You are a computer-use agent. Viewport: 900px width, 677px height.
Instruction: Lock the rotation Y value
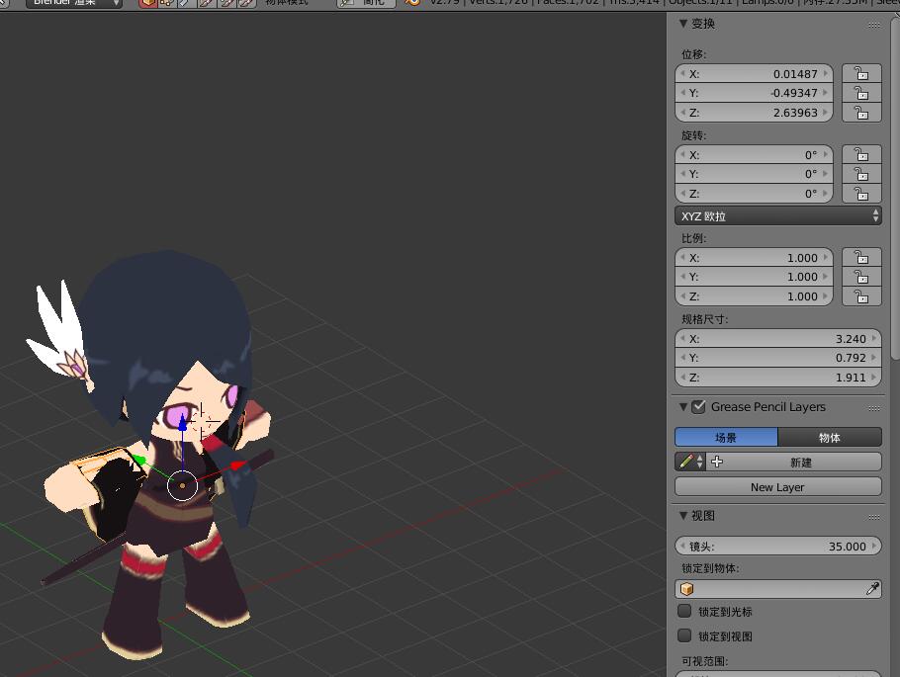(861, 174)
